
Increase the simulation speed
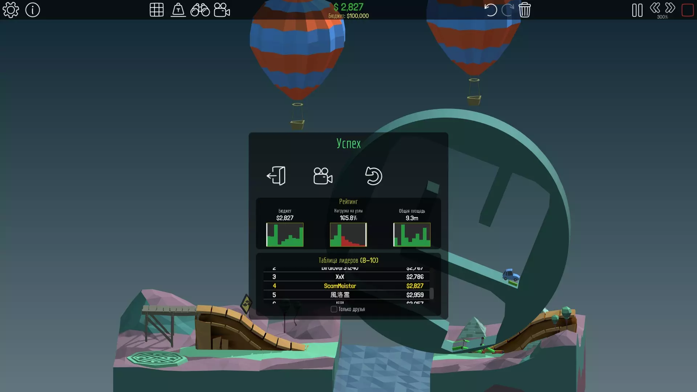(x=670, y=8)
